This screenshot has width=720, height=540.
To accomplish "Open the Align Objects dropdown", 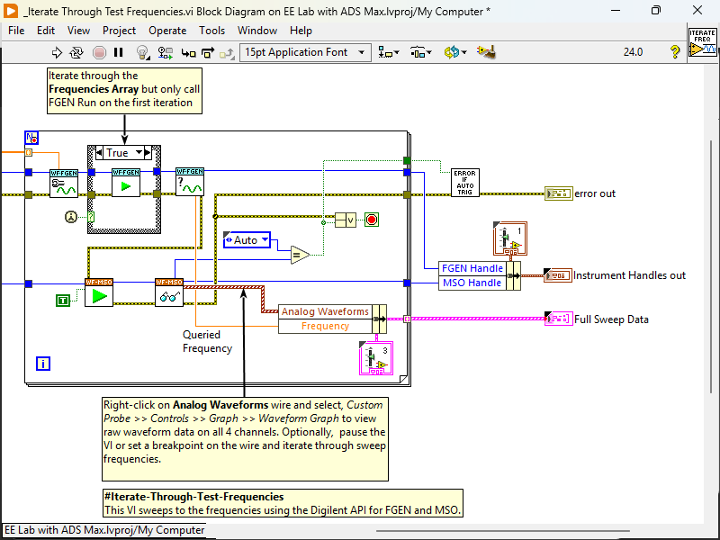I will (389, 53).
